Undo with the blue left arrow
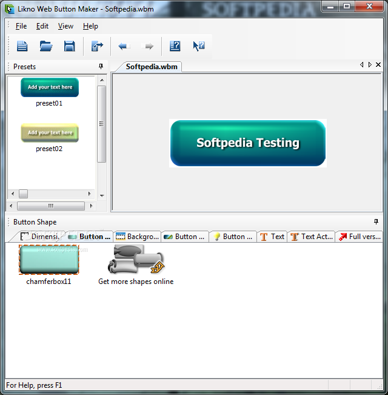The height and width of the screenshot is (395, 388). pos(124,46)
